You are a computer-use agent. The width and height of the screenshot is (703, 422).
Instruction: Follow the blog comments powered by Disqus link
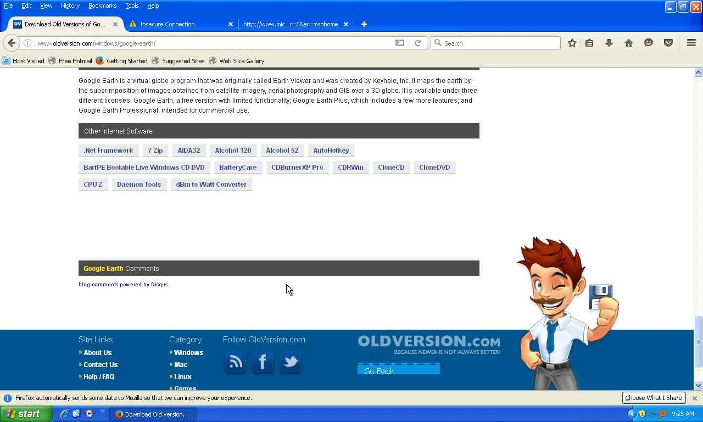point(123,285)
